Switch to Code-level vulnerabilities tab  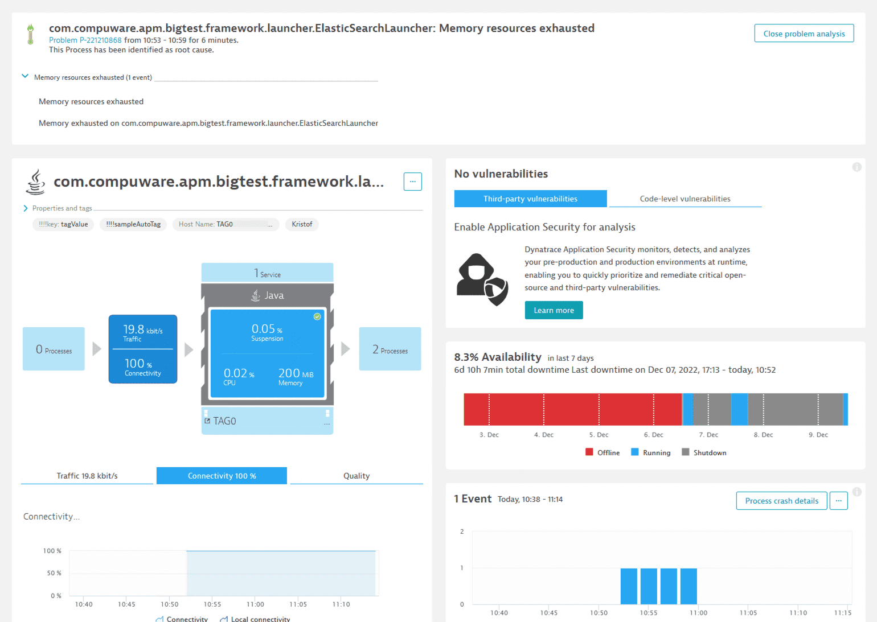coord(685,199)
